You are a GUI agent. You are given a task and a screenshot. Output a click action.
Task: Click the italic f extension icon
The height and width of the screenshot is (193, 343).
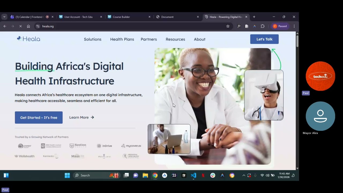239,26
